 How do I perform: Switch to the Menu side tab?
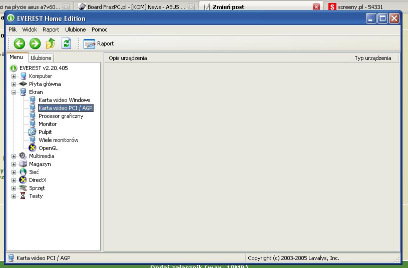tap(16, 57)
